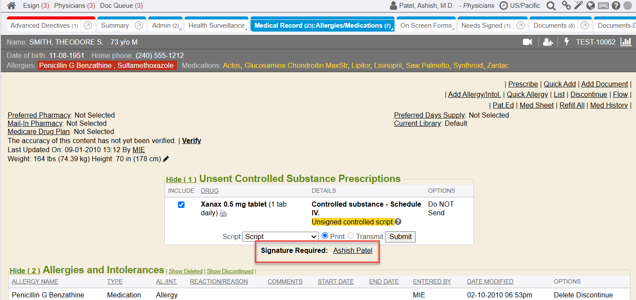Viewport: 636px width, 300px height.
Task: Hide the Allergies and Intolerances section
Action: [25, 271]
